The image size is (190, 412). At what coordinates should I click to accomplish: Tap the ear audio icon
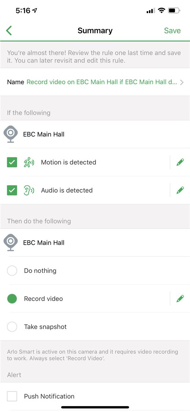click(29, 190)
